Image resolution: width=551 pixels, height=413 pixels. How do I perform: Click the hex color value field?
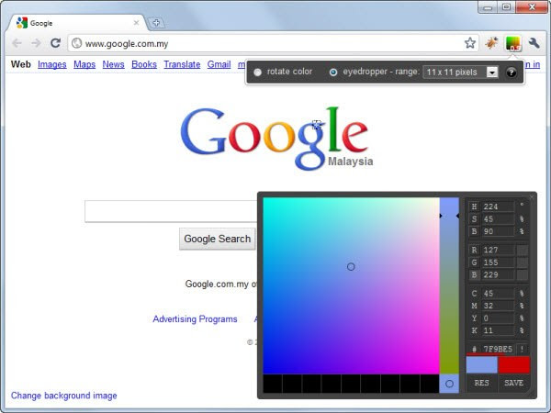[498, 349]
